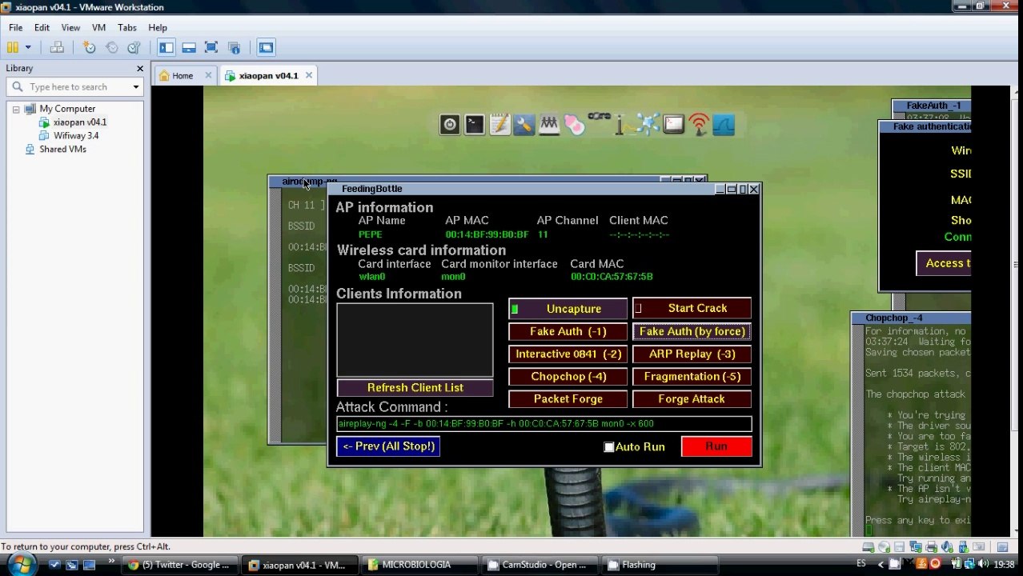Toggle the thumbnail bar view icon

pyautogui.click(x=189, y=48)
